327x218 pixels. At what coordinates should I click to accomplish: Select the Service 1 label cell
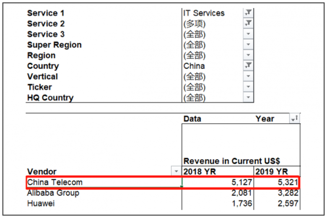point(46,13)
